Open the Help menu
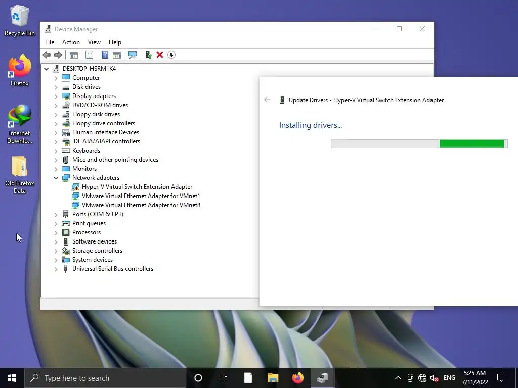Image resolution: width=518 pixels, height=388 pixels. [x=115, y=42]
